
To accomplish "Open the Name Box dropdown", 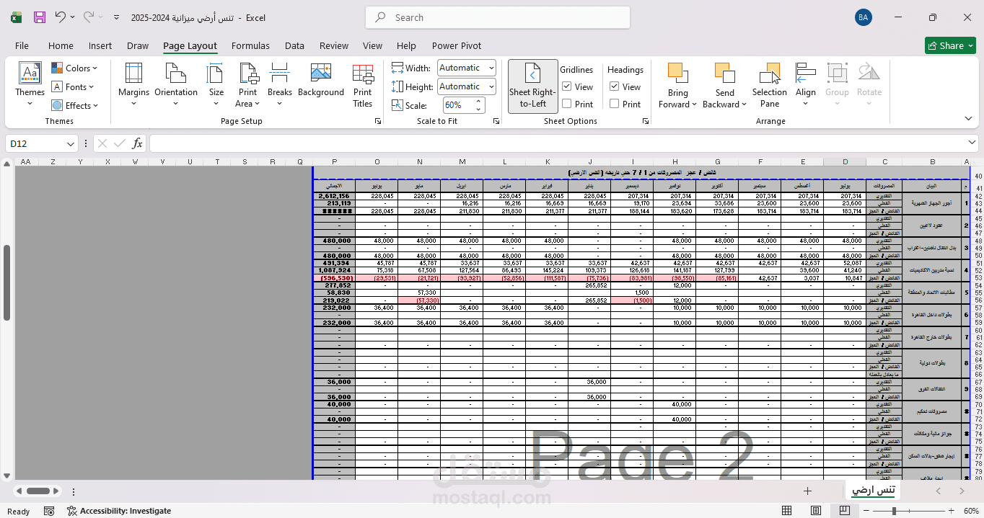I will pos(70,144).
